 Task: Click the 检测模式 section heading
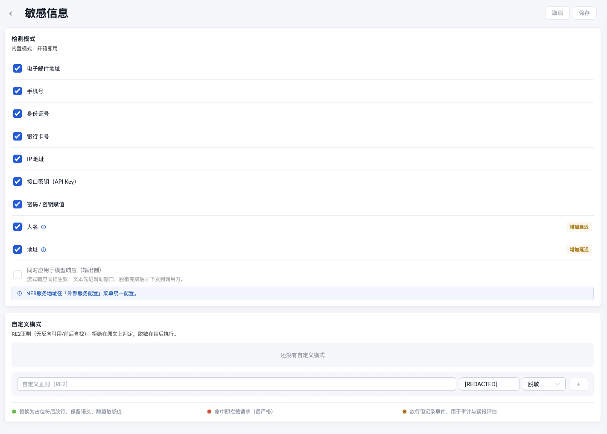pos(23,39)
